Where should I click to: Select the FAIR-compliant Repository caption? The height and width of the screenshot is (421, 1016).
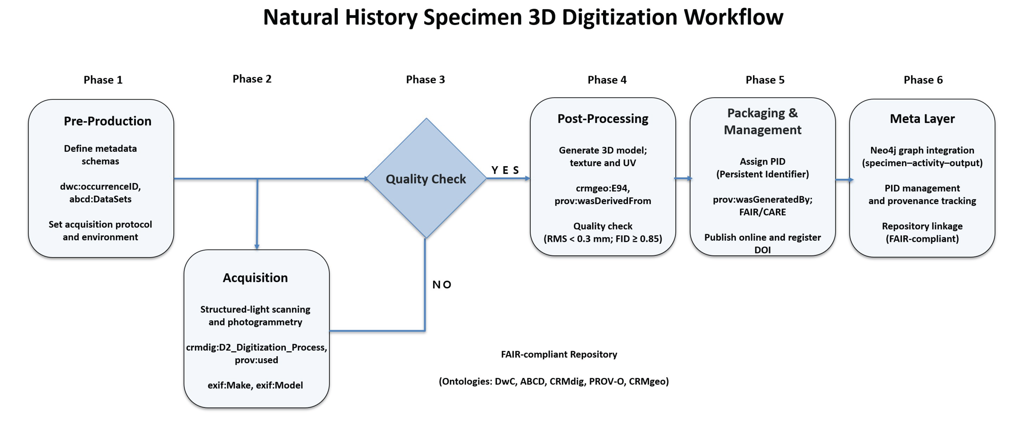pyautogui.click(x=559, y=354)
